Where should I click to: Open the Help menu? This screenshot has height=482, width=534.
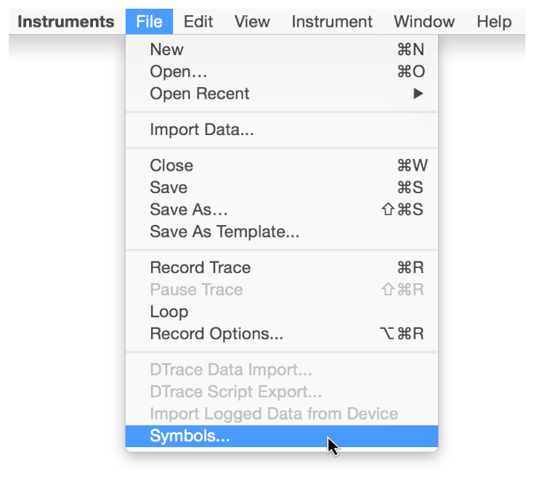[x=494, y=22]
